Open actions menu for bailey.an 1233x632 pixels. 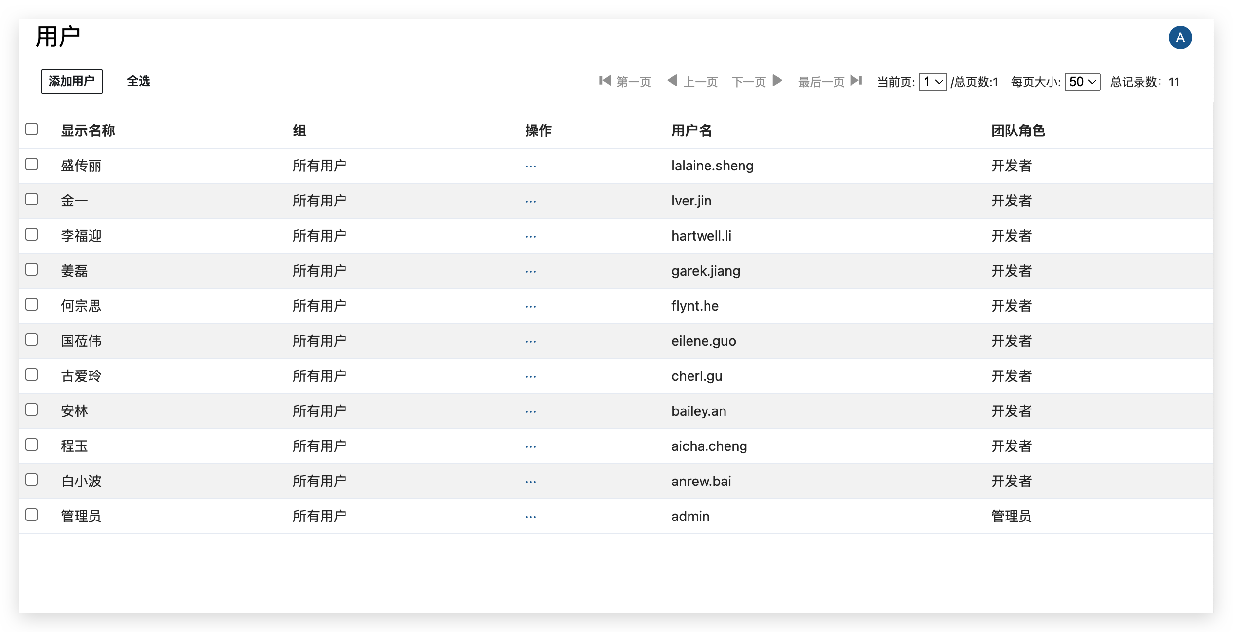[530, 412]
